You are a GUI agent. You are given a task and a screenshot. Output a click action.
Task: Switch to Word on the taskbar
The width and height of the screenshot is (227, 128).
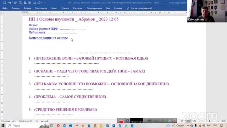113,126
